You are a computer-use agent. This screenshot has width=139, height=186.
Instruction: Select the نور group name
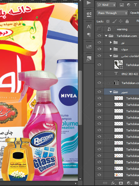[123, 43]
